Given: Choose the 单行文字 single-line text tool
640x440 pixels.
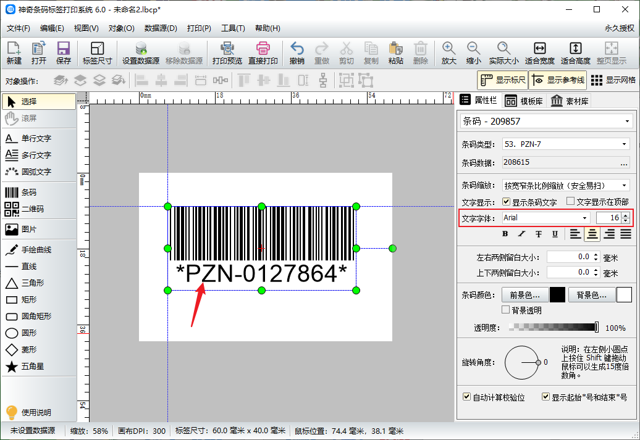Looking at the screenshot, I should (39, 139).
